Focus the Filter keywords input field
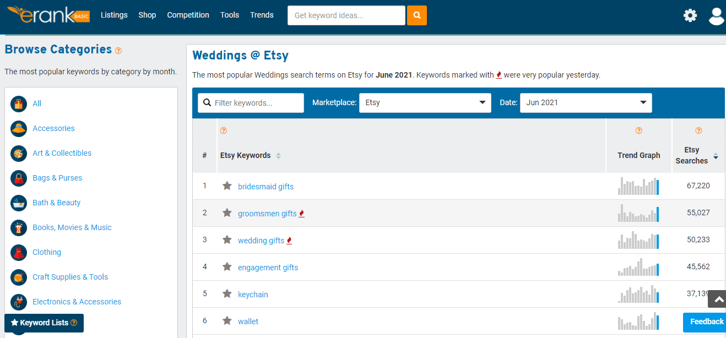This screenshot has width=726, height=338. pyautogui.click(x=251, y=103)
